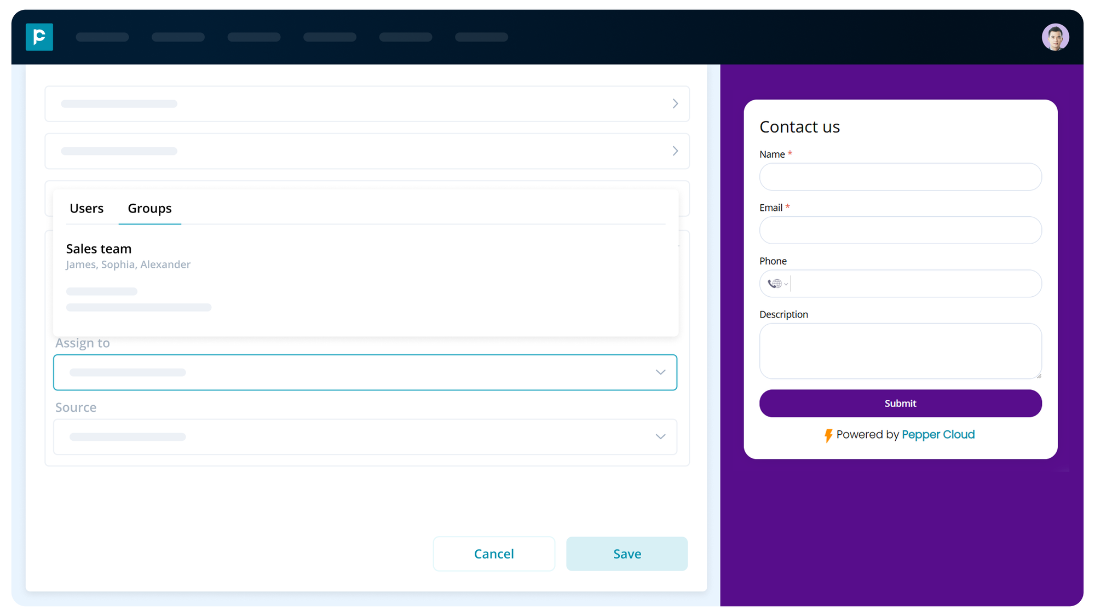The width and height of the screenshot is (1095, 616).
Task: Click the Cancel button
Action: pos(493,554)
